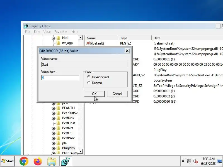
Task: Click the 0x00000002 (2) data value
Action: [x=164, y=96]
